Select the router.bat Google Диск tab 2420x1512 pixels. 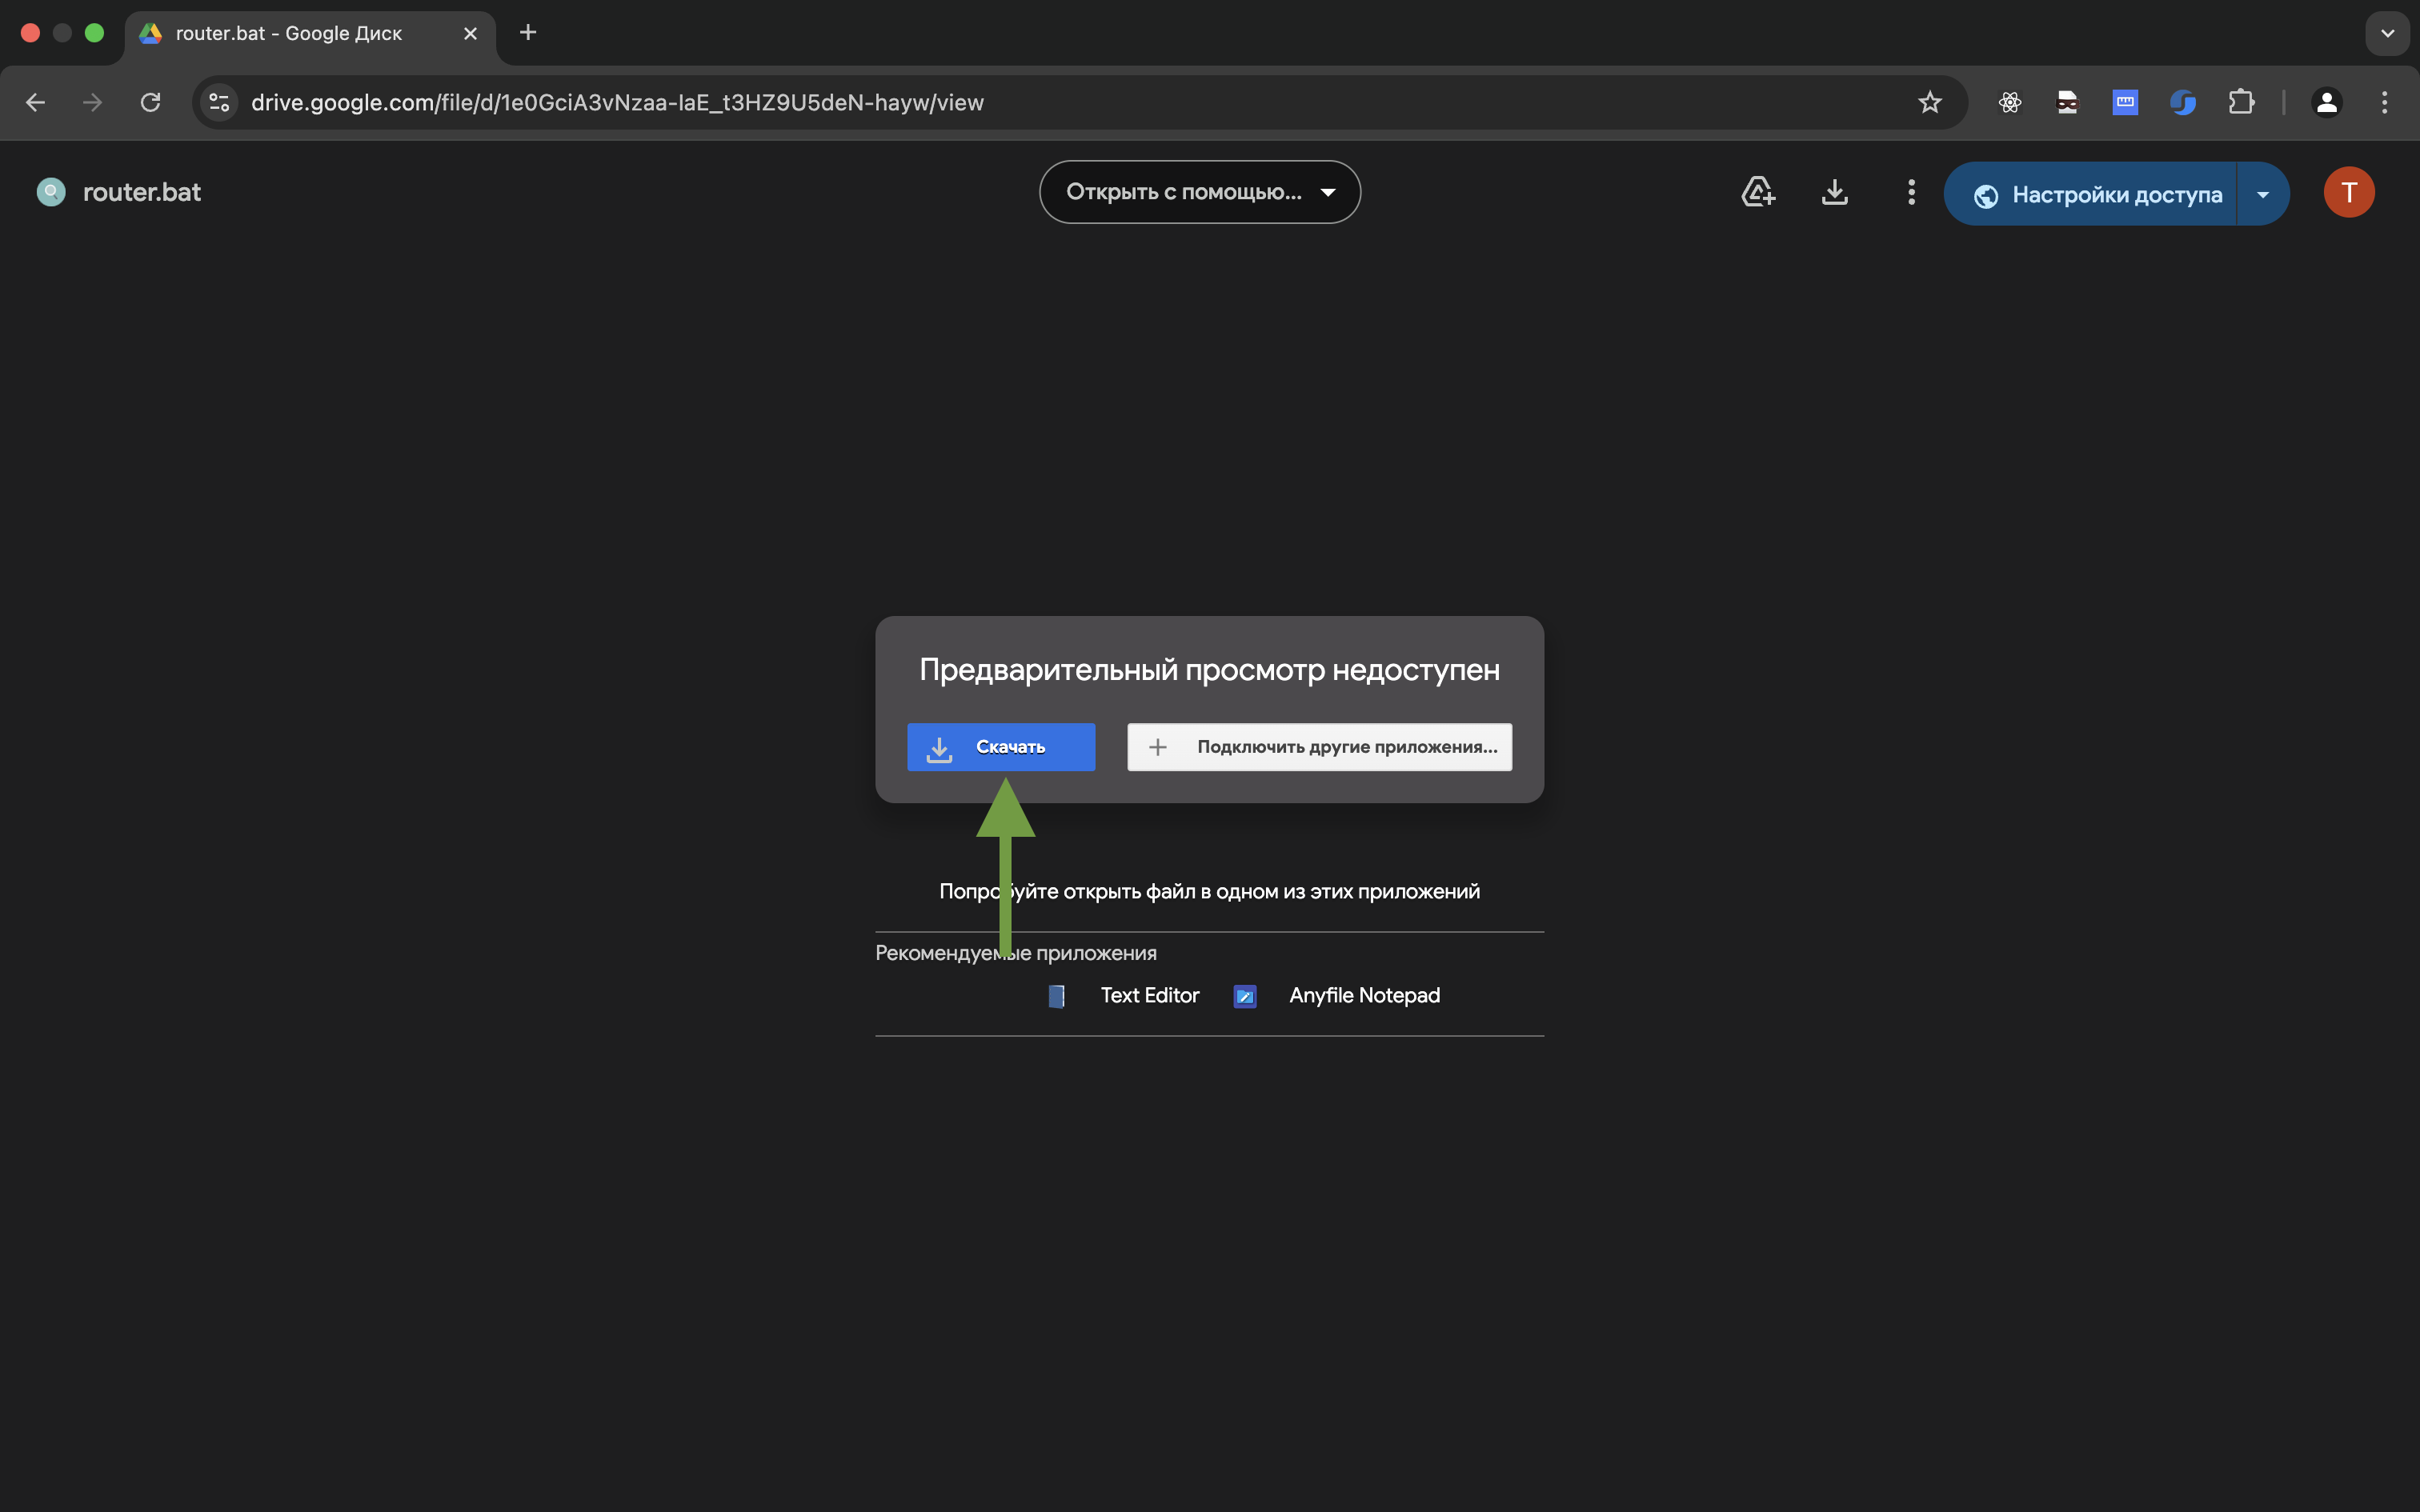[x=290, y=33]
